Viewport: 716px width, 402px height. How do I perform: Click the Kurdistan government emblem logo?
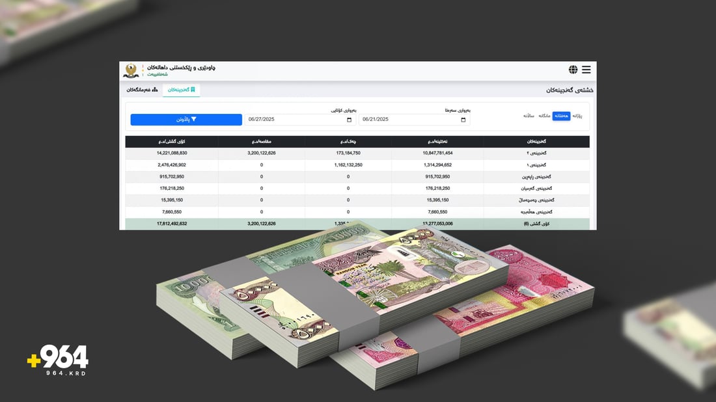click(x=131, y=70)
